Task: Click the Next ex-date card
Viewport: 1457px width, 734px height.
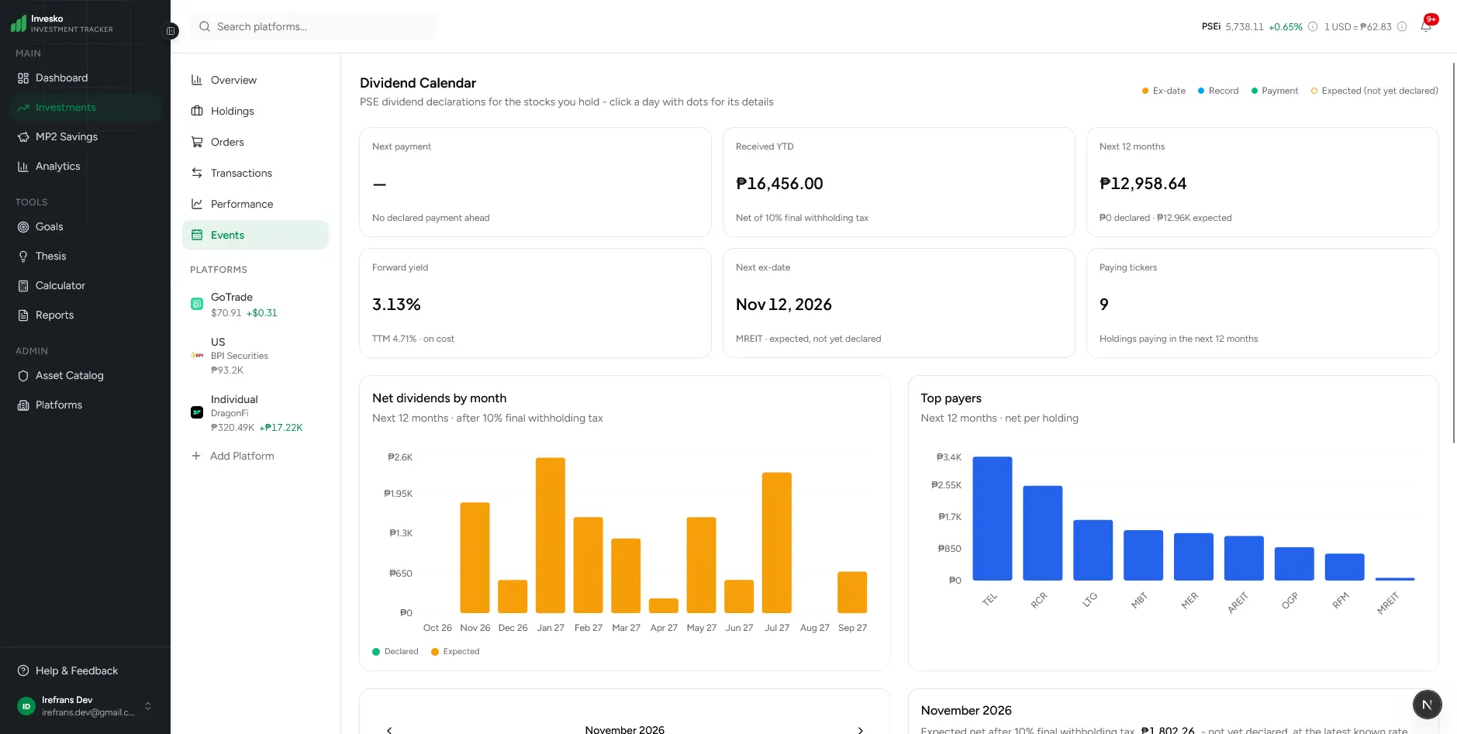Action: [x=899, y=303]
